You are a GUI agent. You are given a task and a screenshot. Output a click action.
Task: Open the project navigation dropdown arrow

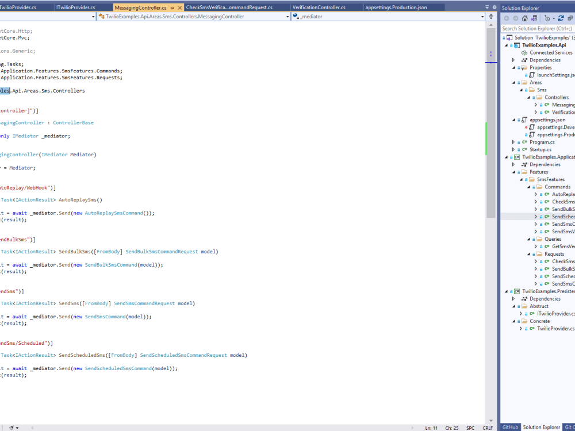click(93, 17)
